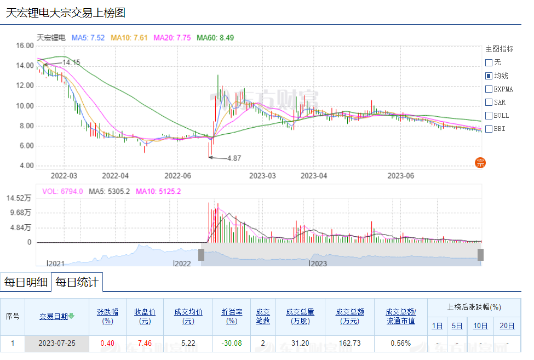Viewport: 534px width, 360px height.
Task: Open the 每日统计 tab
Action: pos(77,282)
